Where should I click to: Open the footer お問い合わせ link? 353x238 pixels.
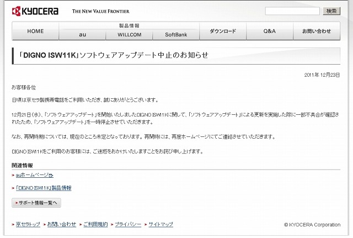pyautogui.click(x=61, y=225)
